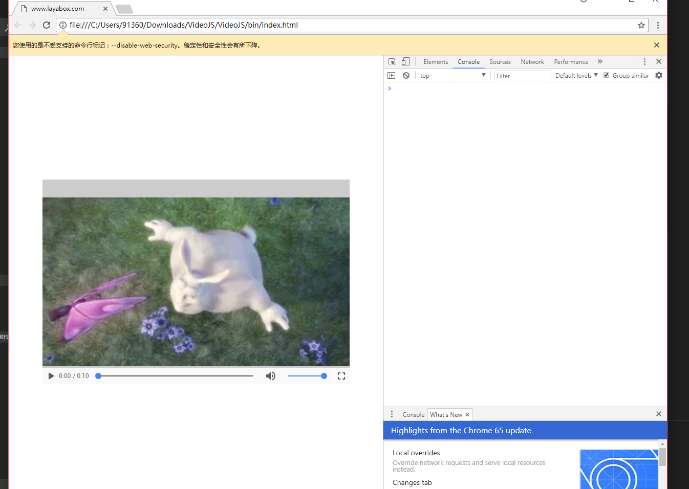
Task: Switch to the Elements tab
Action: coord(436,62)
